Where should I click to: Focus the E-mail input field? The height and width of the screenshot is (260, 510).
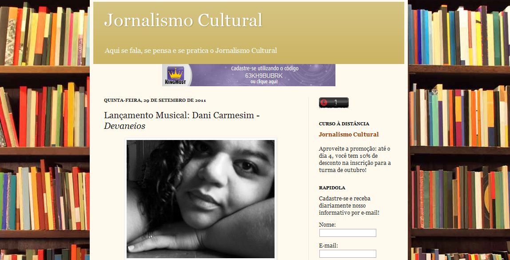pos(348,254)
